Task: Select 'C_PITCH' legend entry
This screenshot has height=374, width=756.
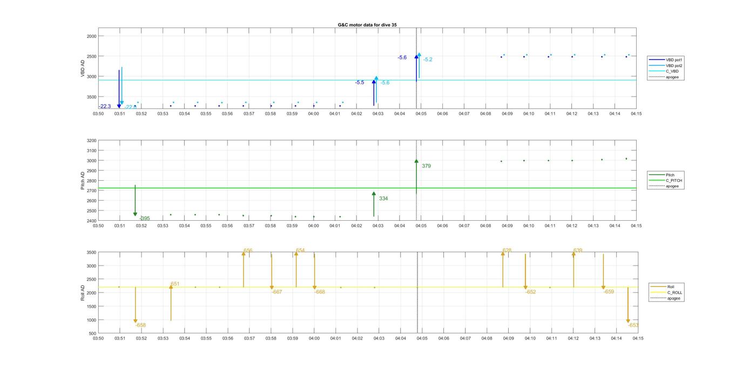Action: (666, 181)
